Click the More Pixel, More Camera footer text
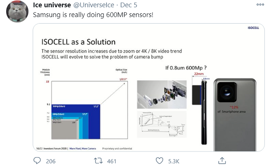Viewport: 268px width, 168px height. click(83, 148)
